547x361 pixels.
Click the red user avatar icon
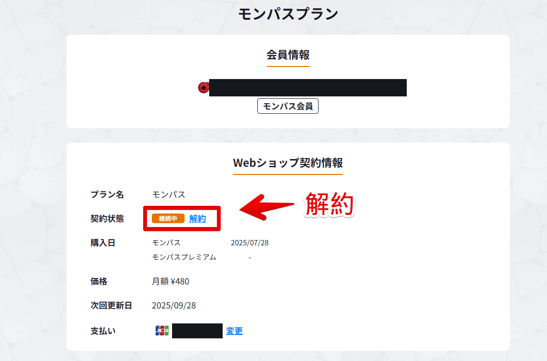203,88
